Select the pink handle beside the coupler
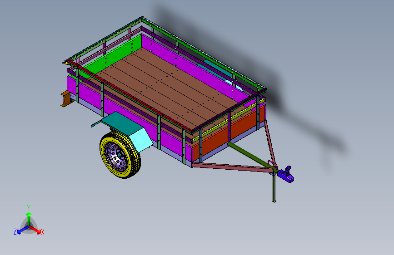Screen dimensions: 394x255 coord(272,164)
